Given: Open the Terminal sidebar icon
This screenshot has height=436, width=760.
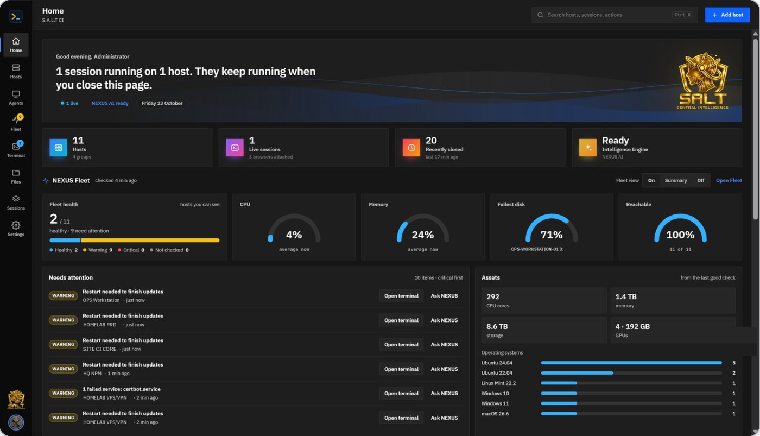Looking at the screenshot, I should coord(16,150).
